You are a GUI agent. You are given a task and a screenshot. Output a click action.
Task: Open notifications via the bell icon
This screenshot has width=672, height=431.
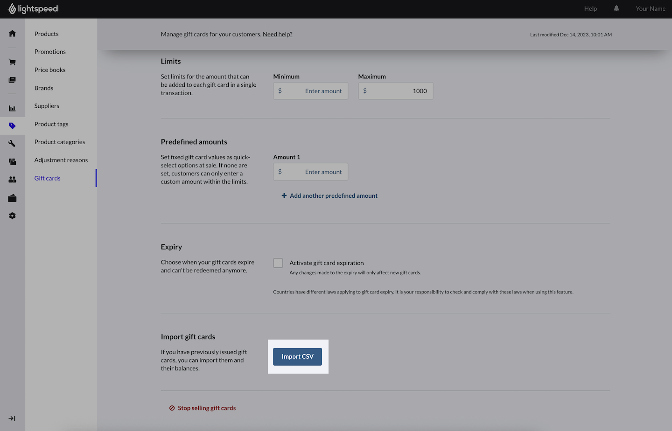click(616, 8)
